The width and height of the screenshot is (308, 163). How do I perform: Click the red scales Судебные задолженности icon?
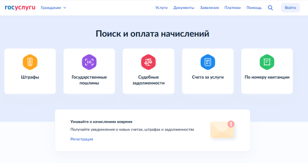tap(148, 62)
